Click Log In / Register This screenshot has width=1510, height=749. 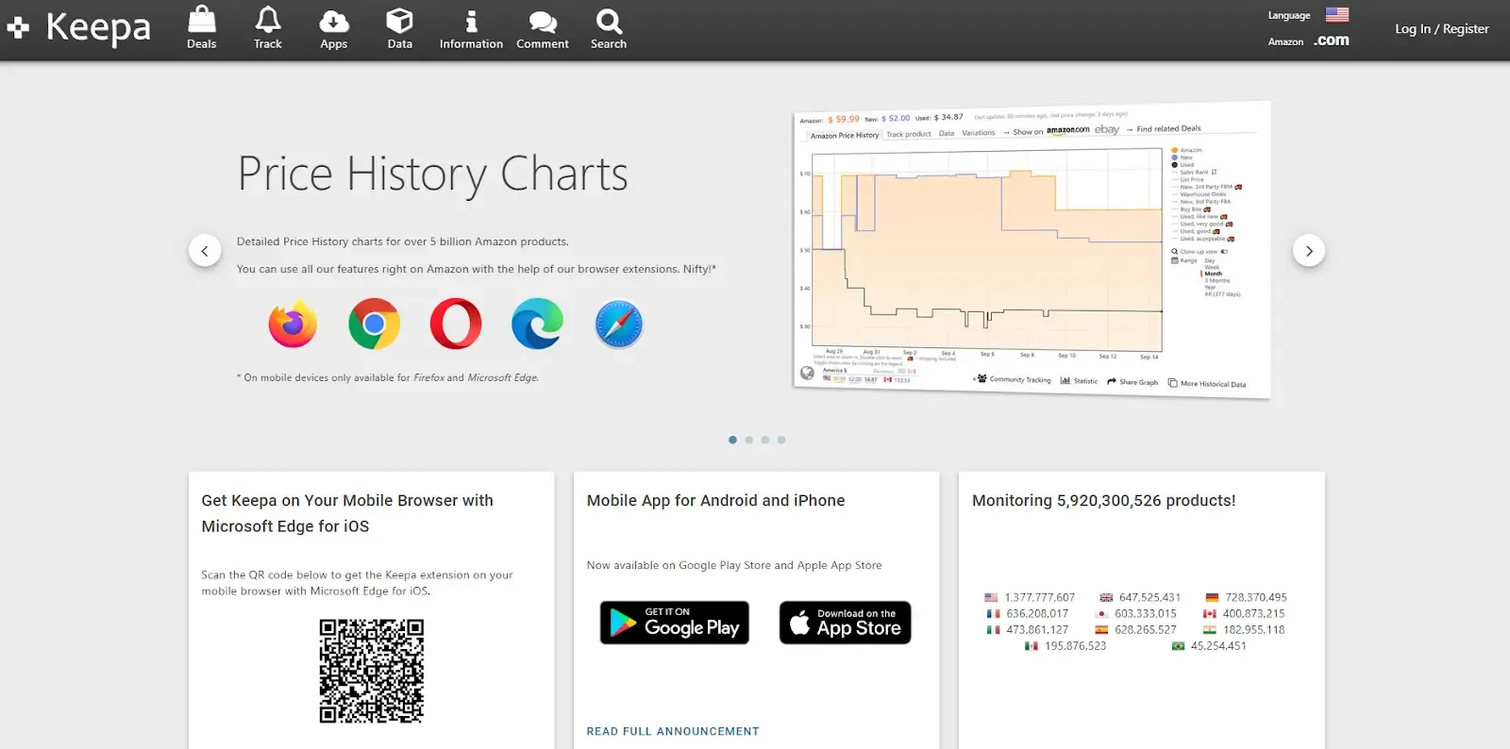point(1442,29)
